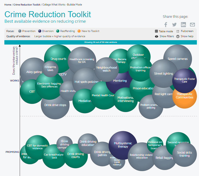This screenshot has width=199, height=176.
Task: Click the Show help question mark icon
Action: click(178, 36)
